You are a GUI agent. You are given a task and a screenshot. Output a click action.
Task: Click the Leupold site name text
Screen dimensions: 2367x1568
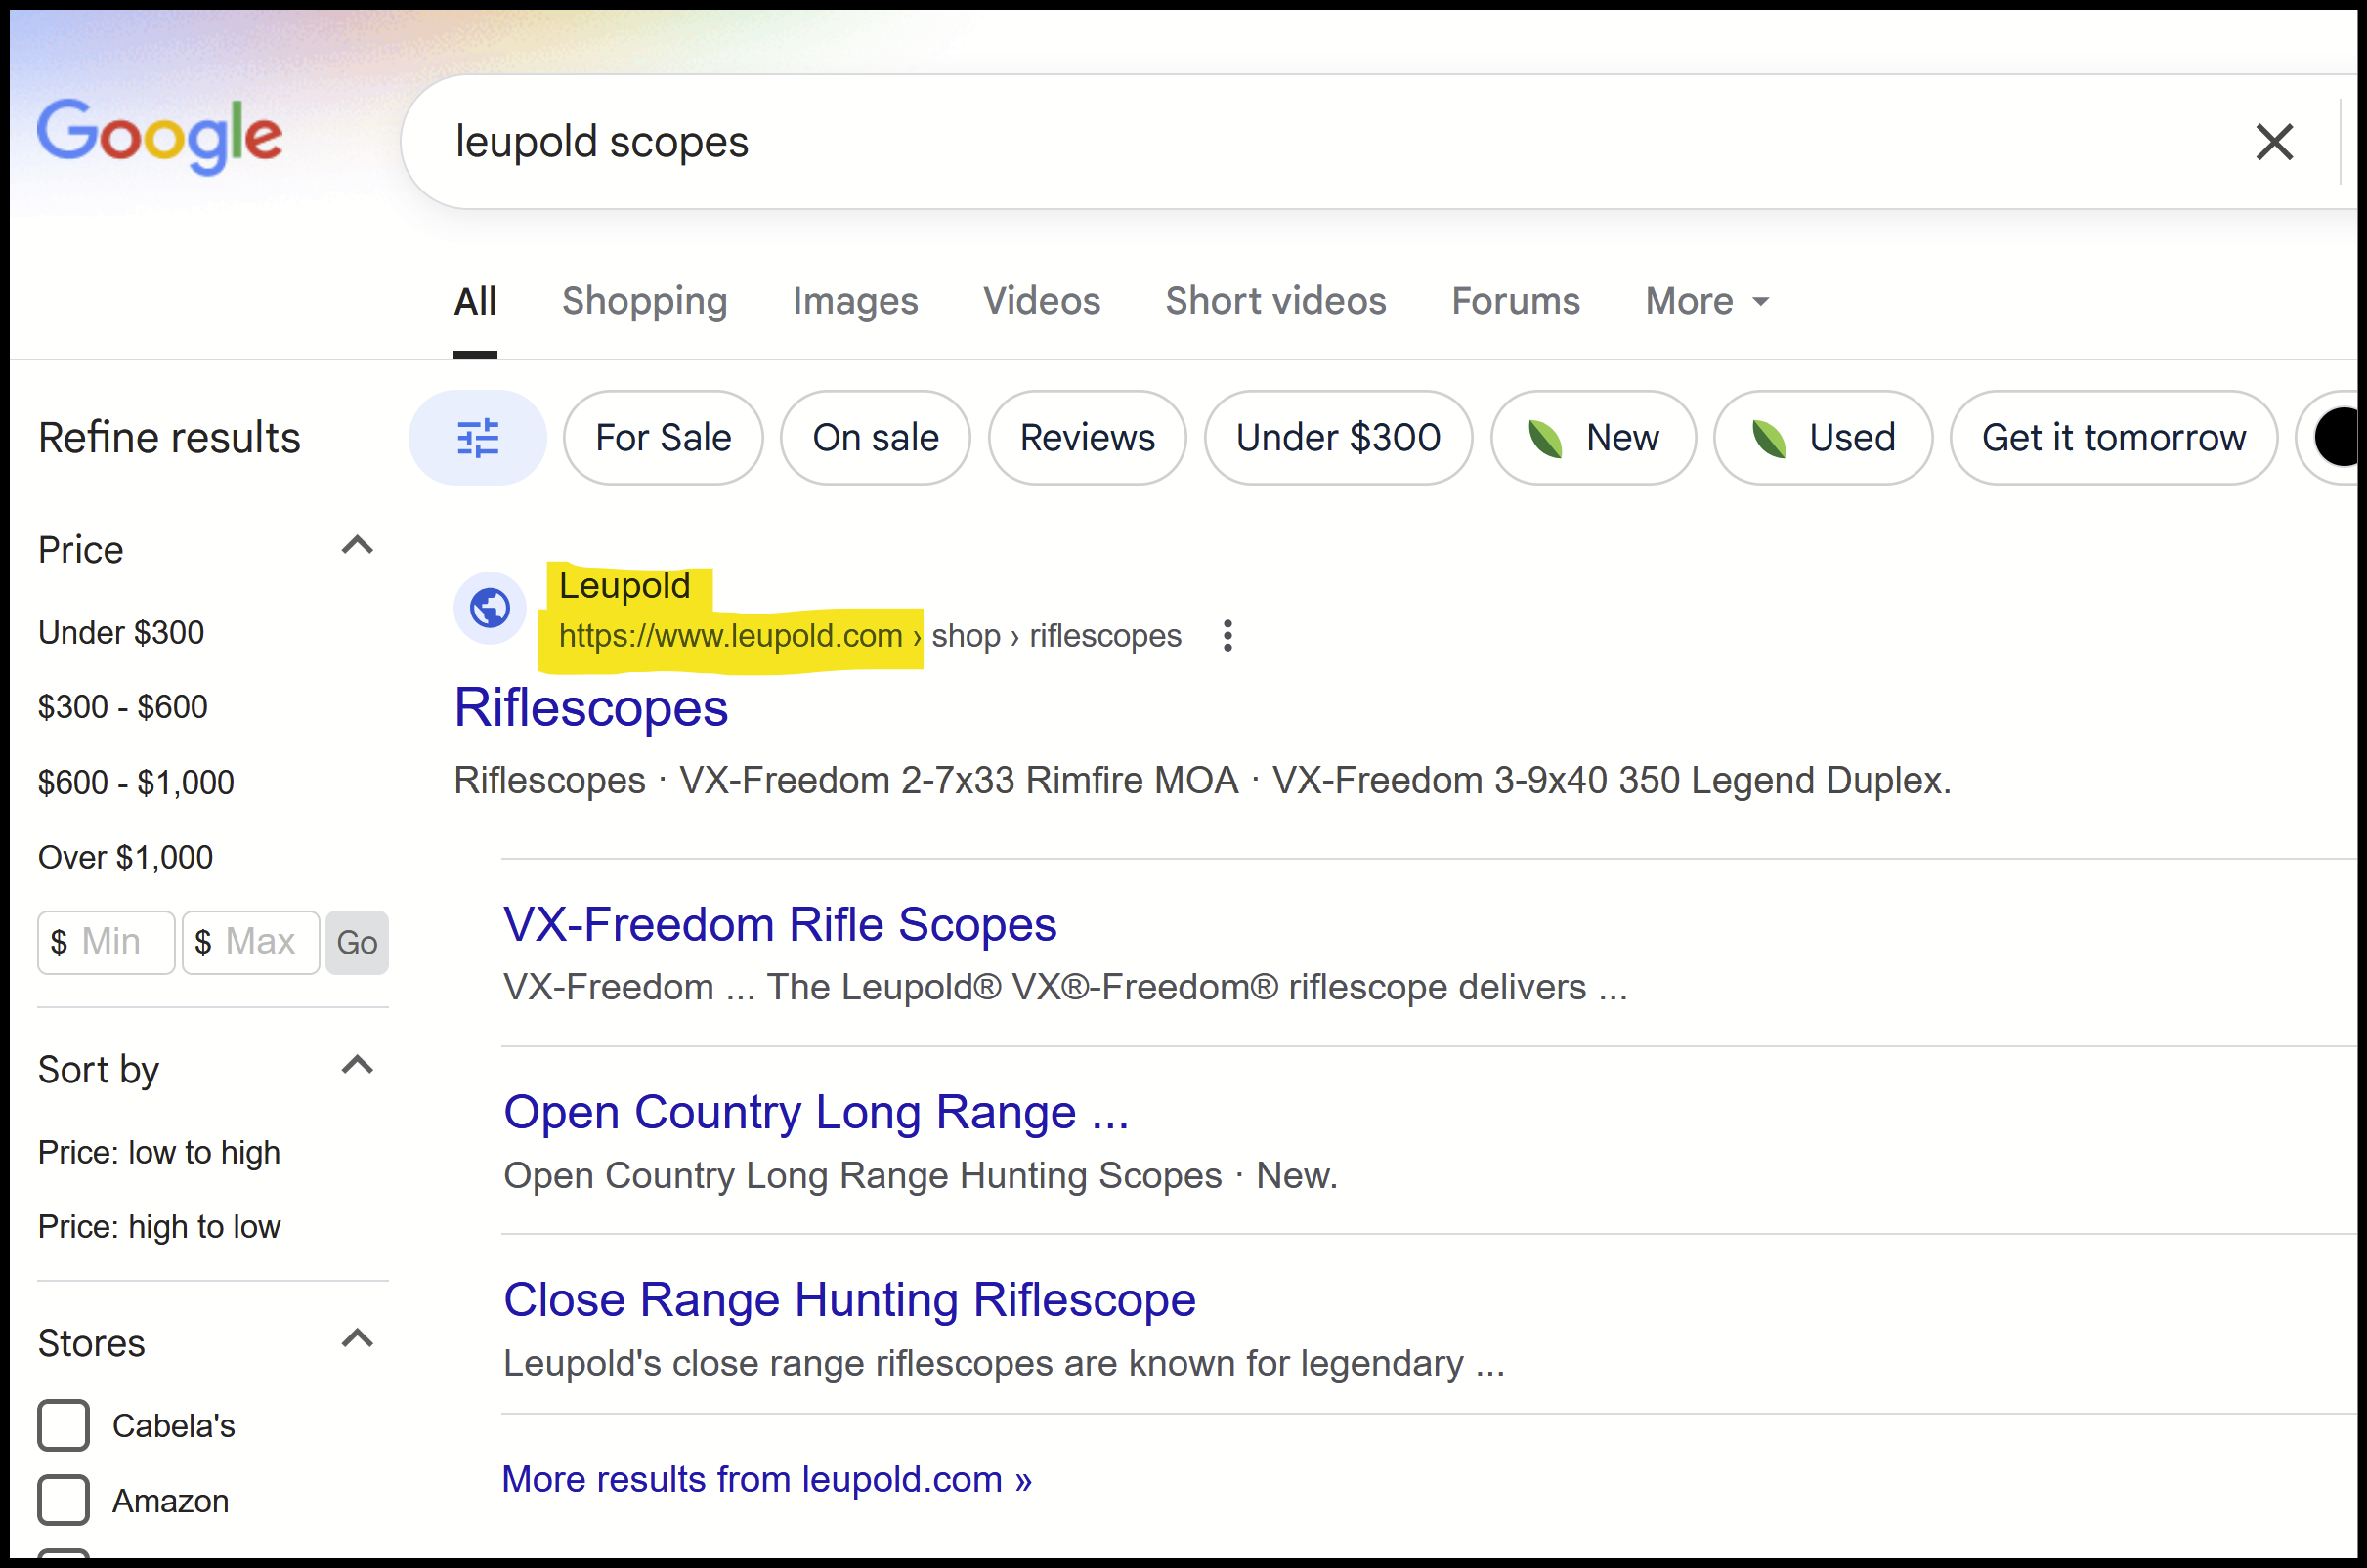(624, 586)
